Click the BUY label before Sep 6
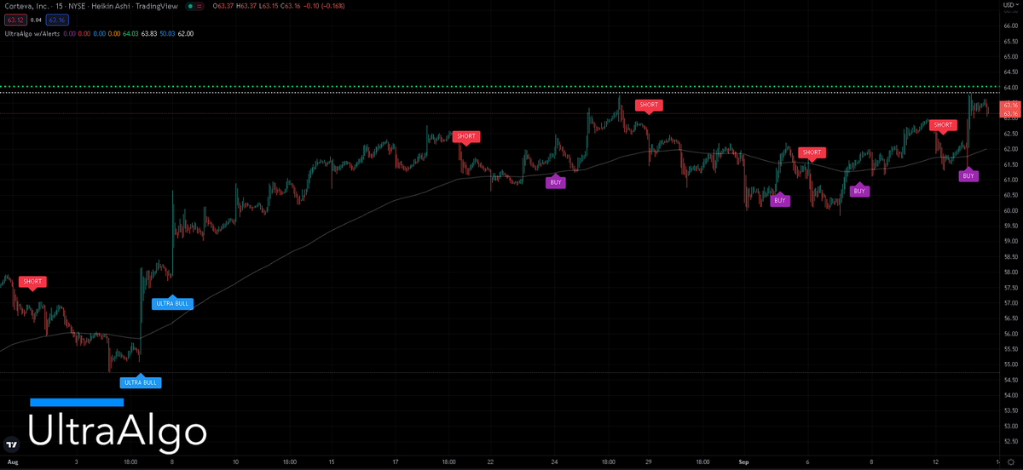 [779, 201]
